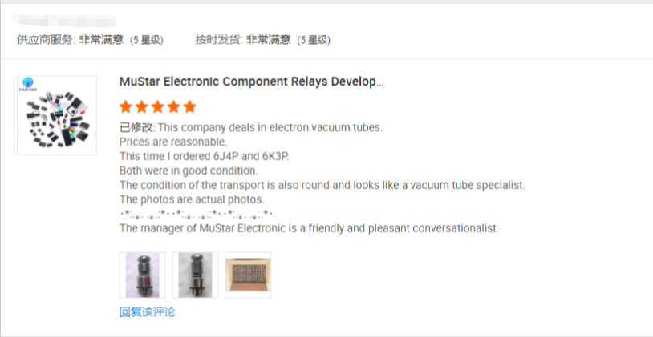This screenshot has height=337, width=653.
Task: Click the 按时发货 rating label
Action: (219, 40)
